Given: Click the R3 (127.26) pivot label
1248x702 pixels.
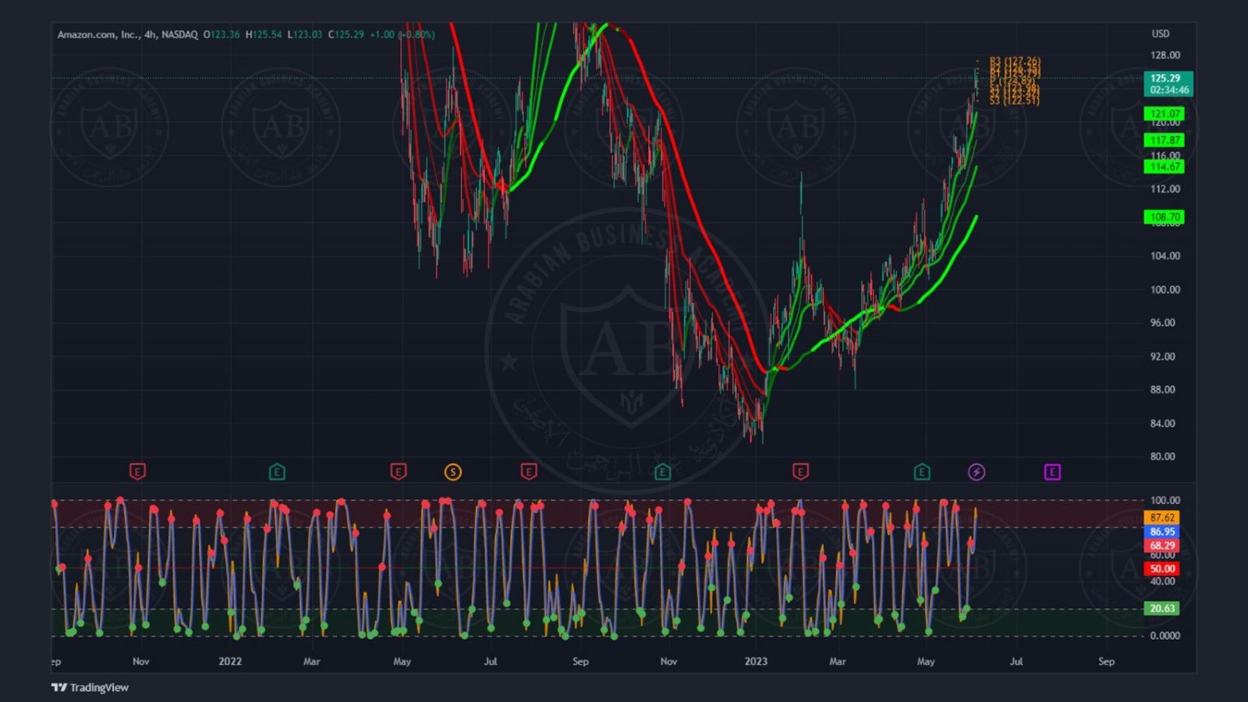Looking at the screenshot, I should point(1015,61).
